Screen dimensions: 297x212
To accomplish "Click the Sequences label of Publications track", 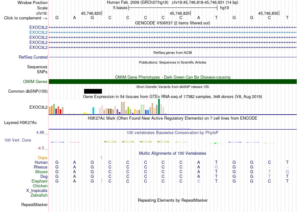I will [37, 67].
